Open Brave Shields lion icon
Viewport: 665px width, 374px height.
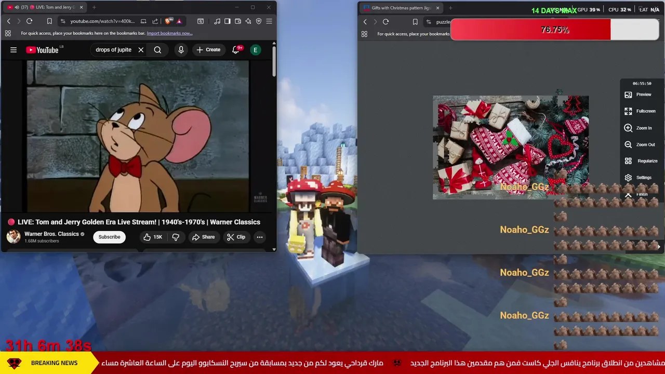coord(168,21)
